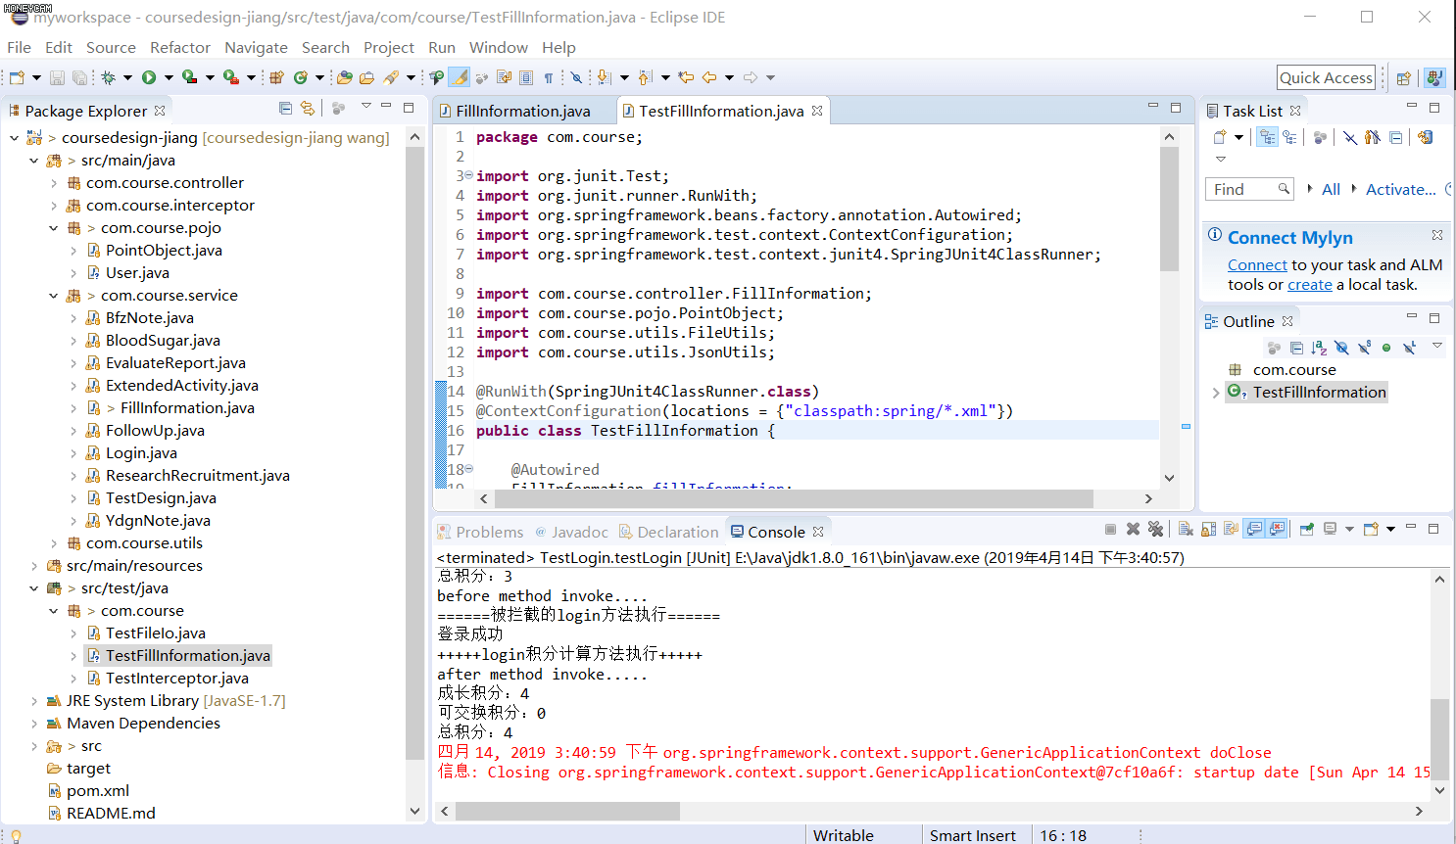This screenshot has height=844, width=1456.
Task: Click Remove All Terminated Launches icon
Action: 1155,529
